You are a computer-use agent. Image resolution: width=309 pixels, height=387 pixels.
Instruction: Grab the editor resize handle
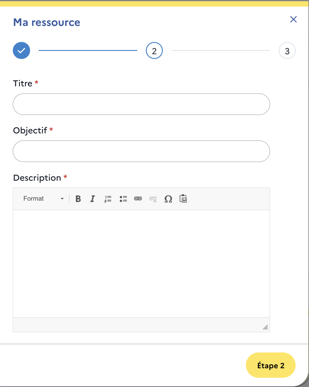click(265, 327)
